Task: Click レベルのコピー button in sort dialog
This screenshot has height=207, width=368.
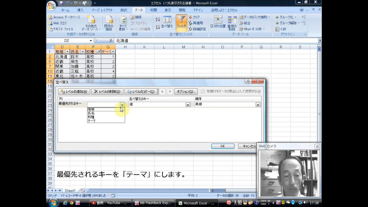Action: click(141, 91)
